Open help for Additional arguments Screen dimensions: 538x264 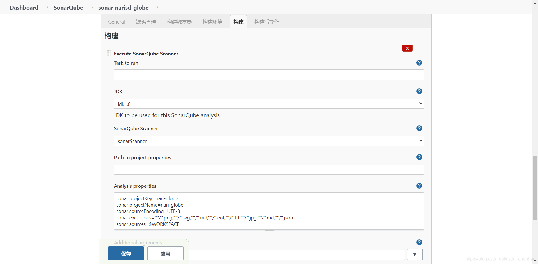(x=419, y=242)
